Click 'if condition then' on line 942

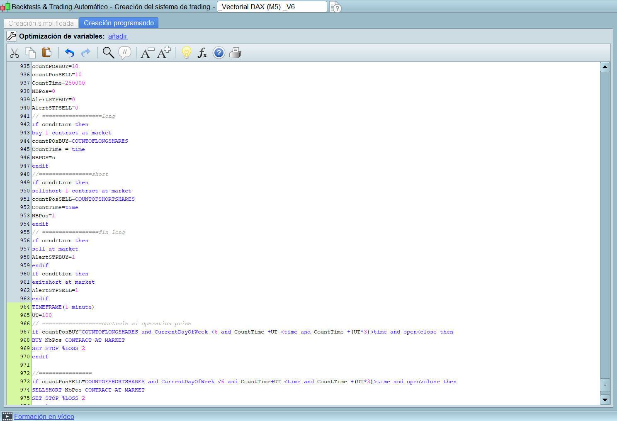coord(60,124)
